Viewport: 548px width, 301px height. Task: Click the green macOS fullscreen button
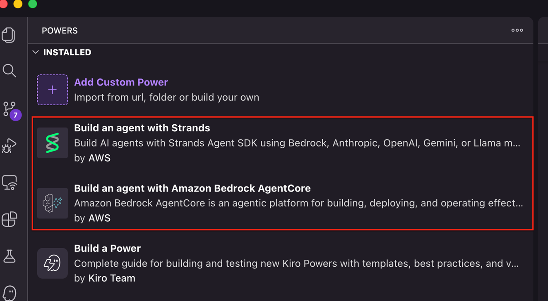(x=33, y=4)
